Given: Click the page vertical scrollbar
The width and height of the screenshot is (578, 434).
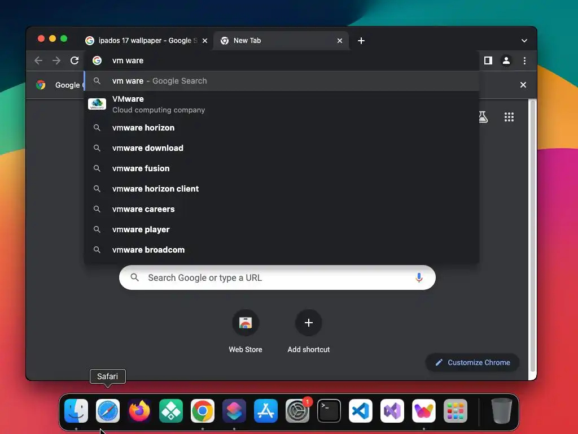Looking at the screenshot, I should [x=532, y=236].
